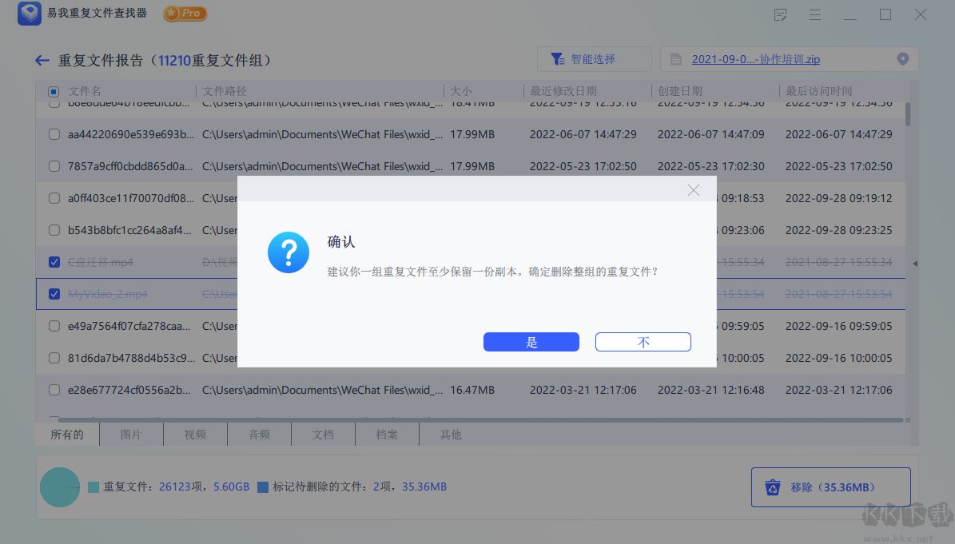Open the 智能选择 smart select button
Viewport: 955px width, 544px height.
click(594, 59)
